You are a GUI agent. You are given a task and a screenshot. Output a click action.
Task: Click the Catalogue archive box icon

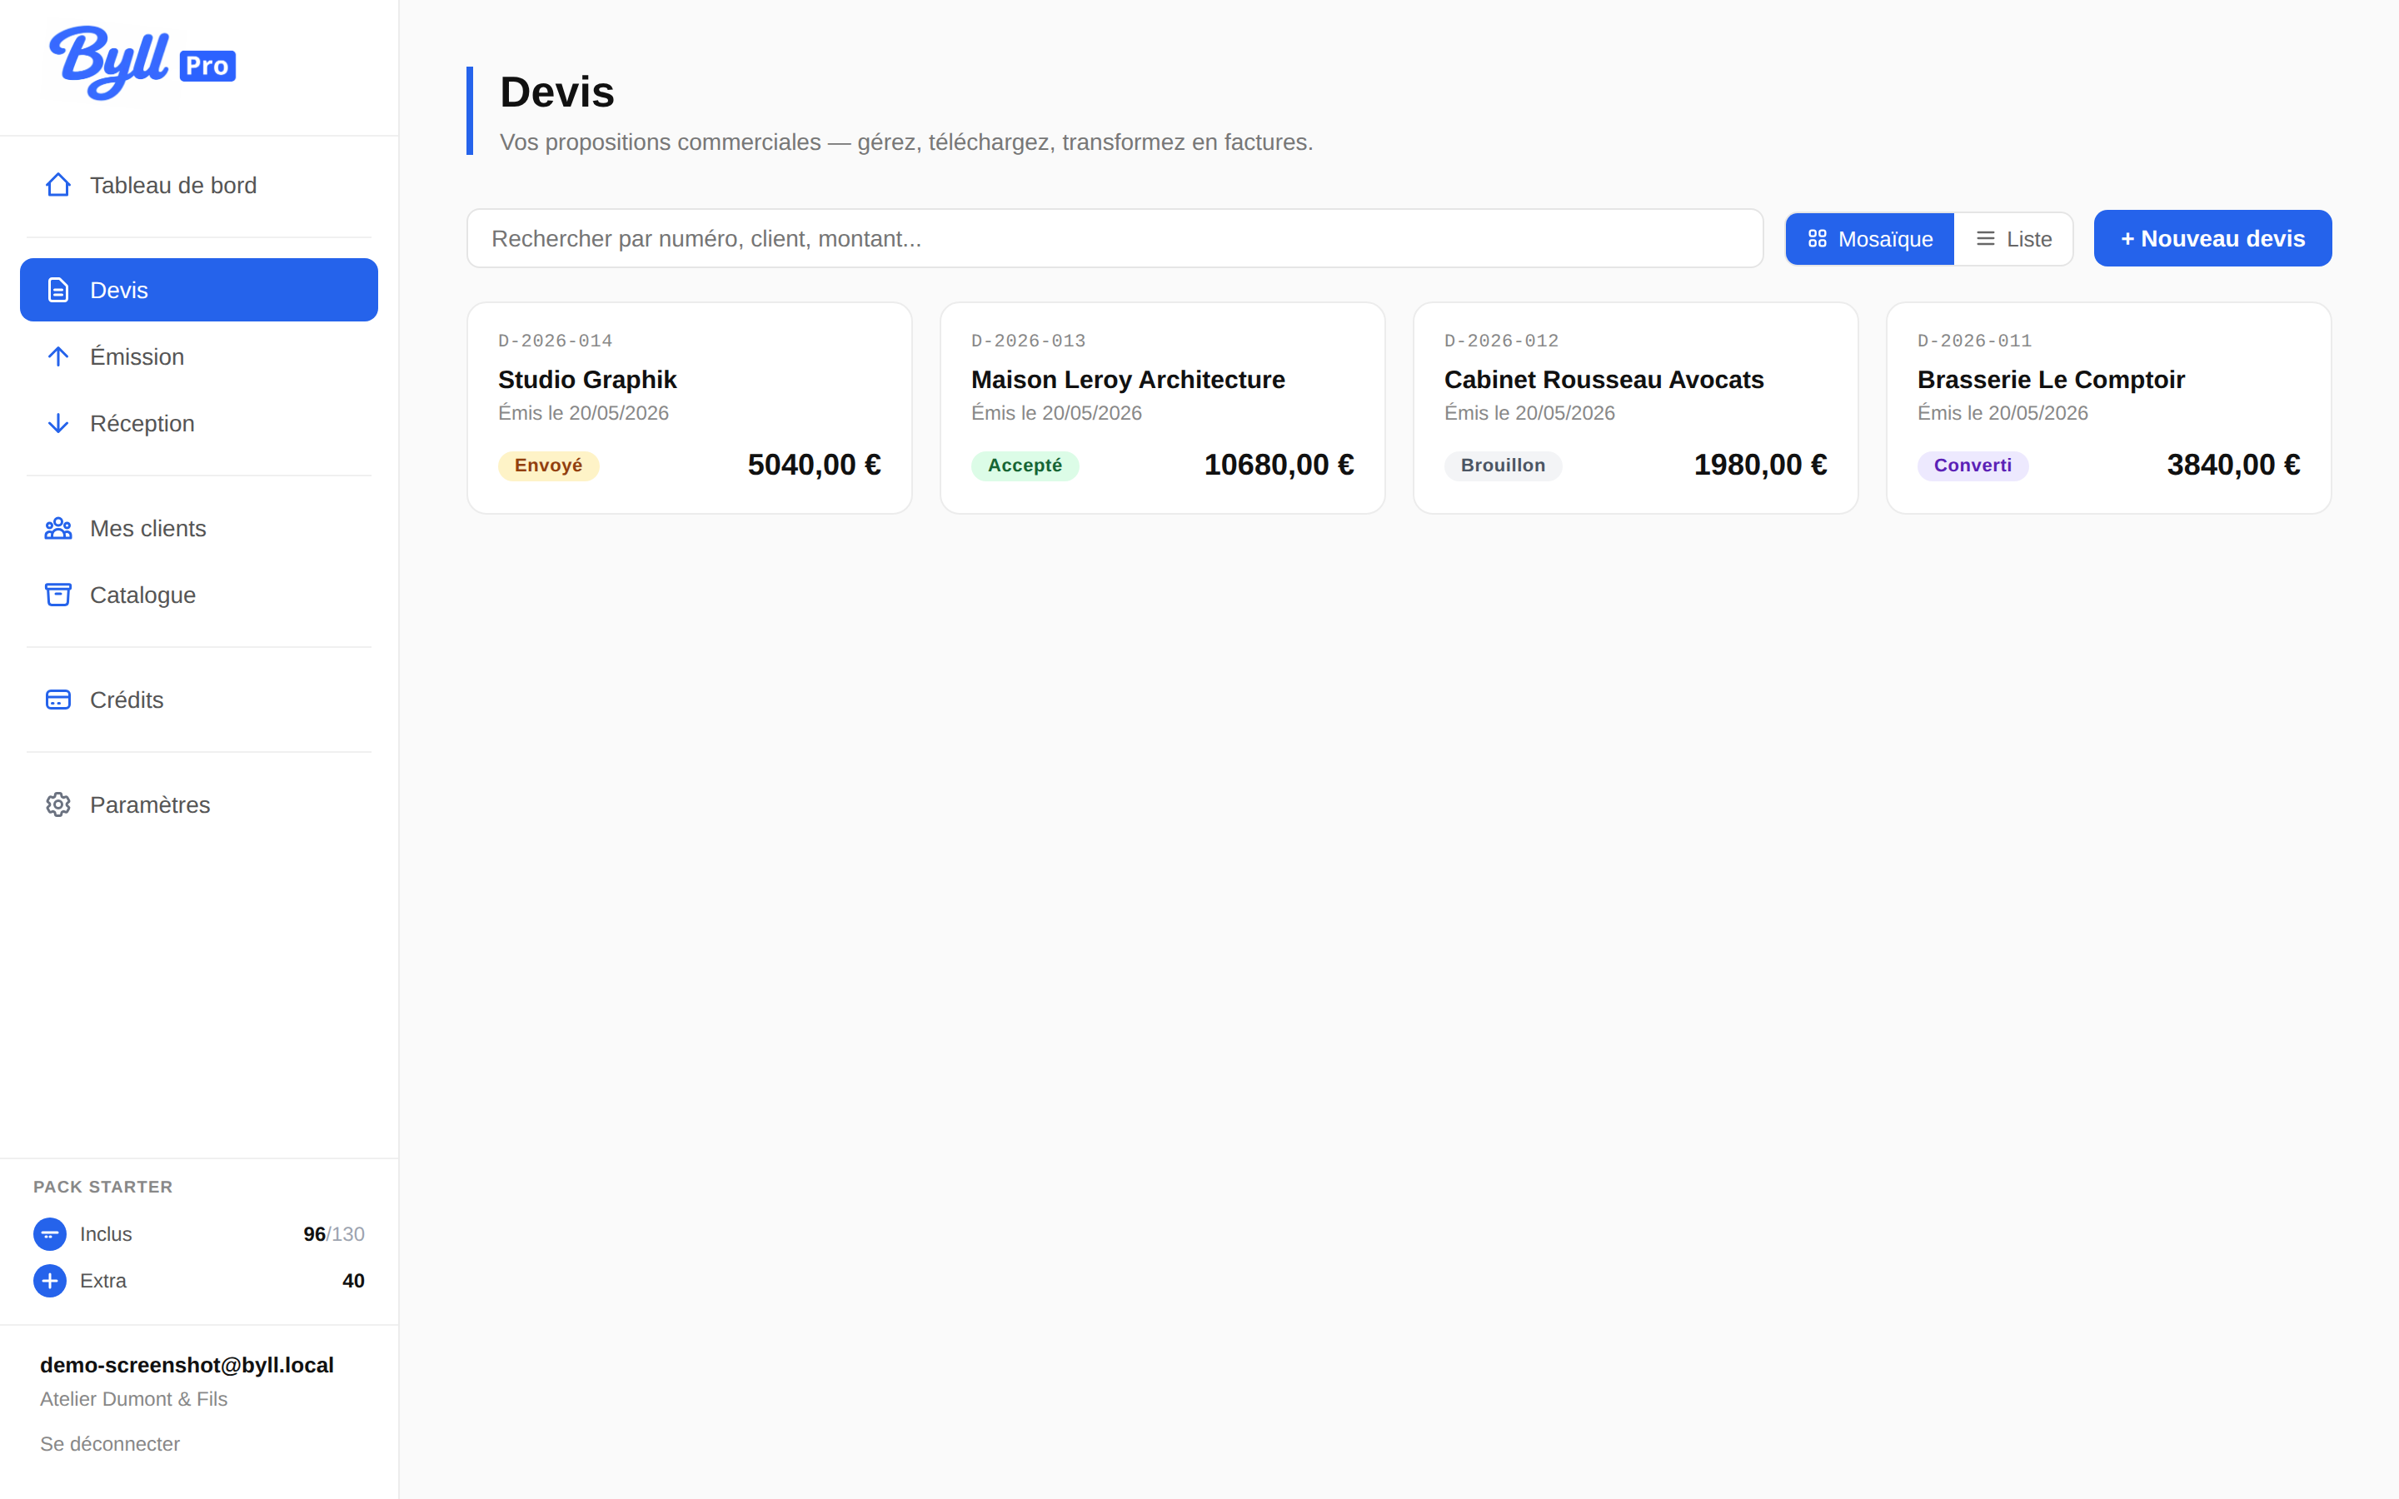point(57,595)
